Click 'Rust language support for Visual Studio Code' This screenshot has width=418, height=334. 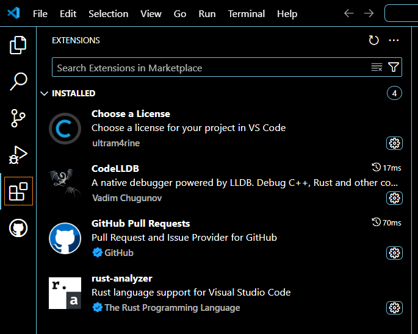[191, 293]
